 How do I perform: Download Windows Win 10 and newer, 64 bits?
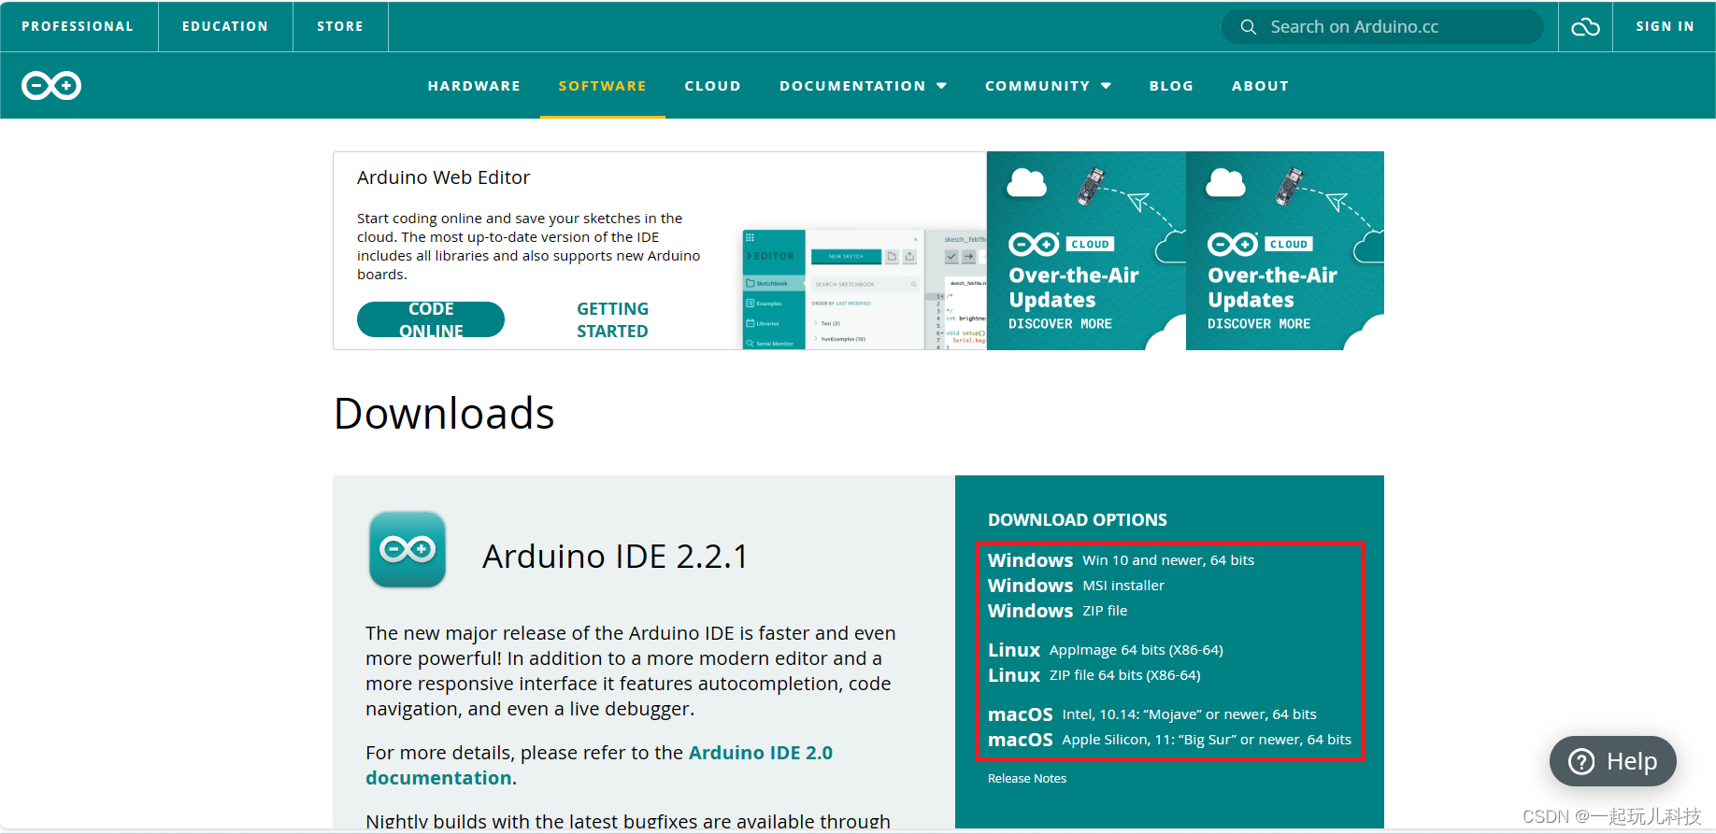point(1121,560)
